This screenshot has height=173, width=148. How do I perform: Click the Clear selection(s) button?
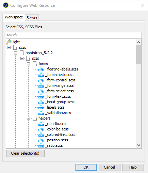point(25,153)
